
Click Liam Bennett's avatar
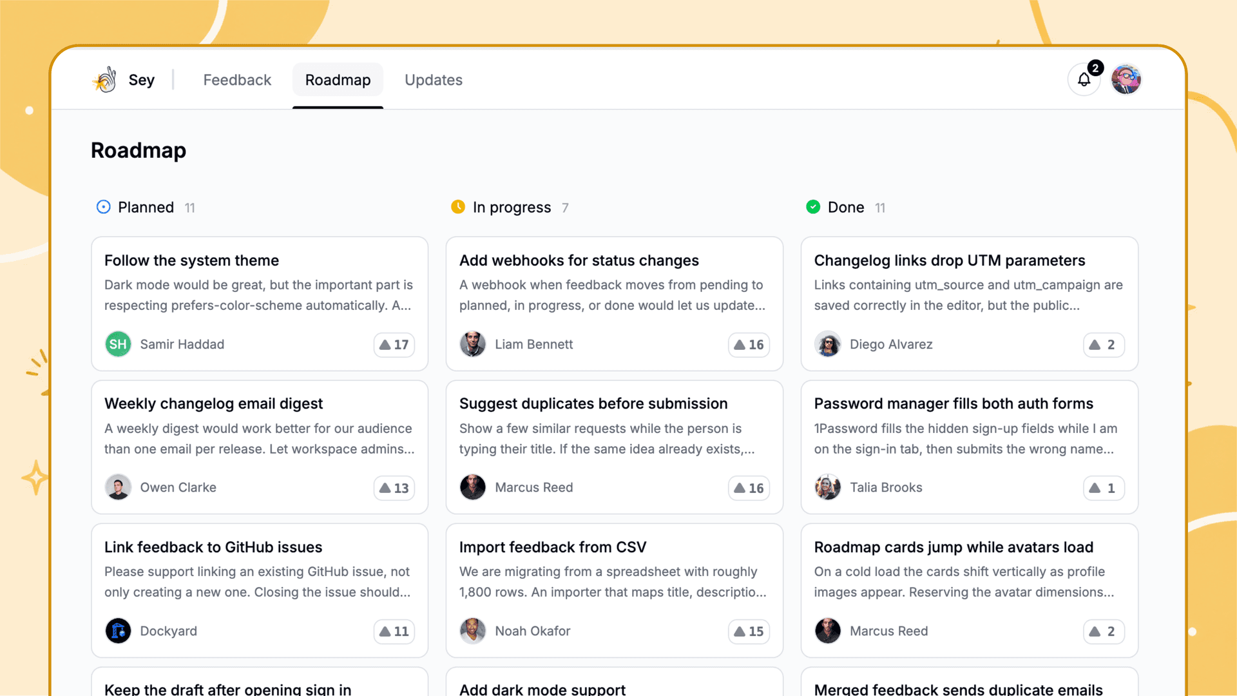click(473, 344)
